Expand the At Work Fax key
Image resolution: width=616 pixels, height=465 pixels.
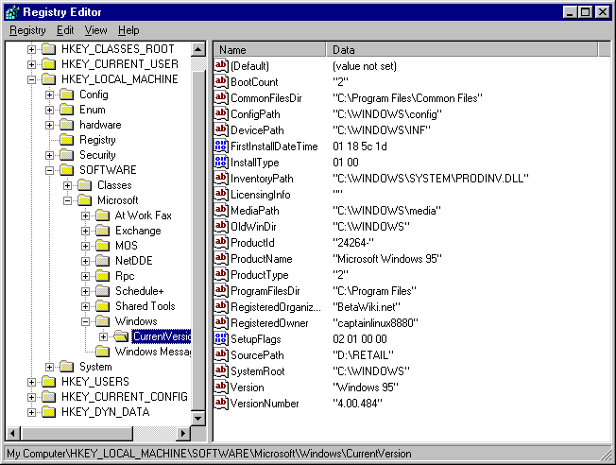(x=86, y=215)
